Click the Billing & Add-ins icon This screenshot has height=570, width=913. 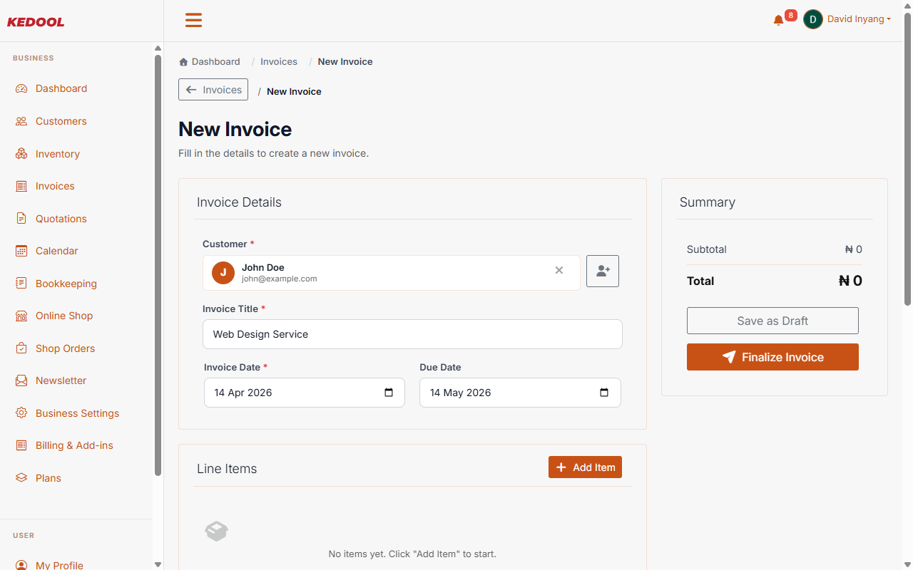21,445
